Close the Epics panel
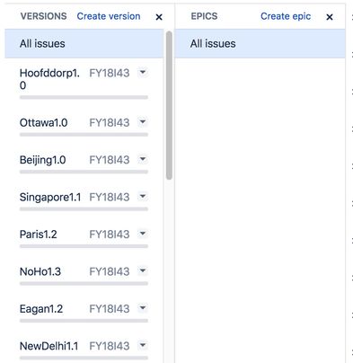This screenshot has height=363, width=353. (x=330, y=17)
